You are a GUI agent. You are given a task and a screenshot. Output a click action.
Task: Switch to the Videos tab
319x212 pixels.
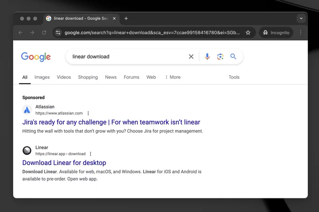pyautogui.click(x=64, y=77)
